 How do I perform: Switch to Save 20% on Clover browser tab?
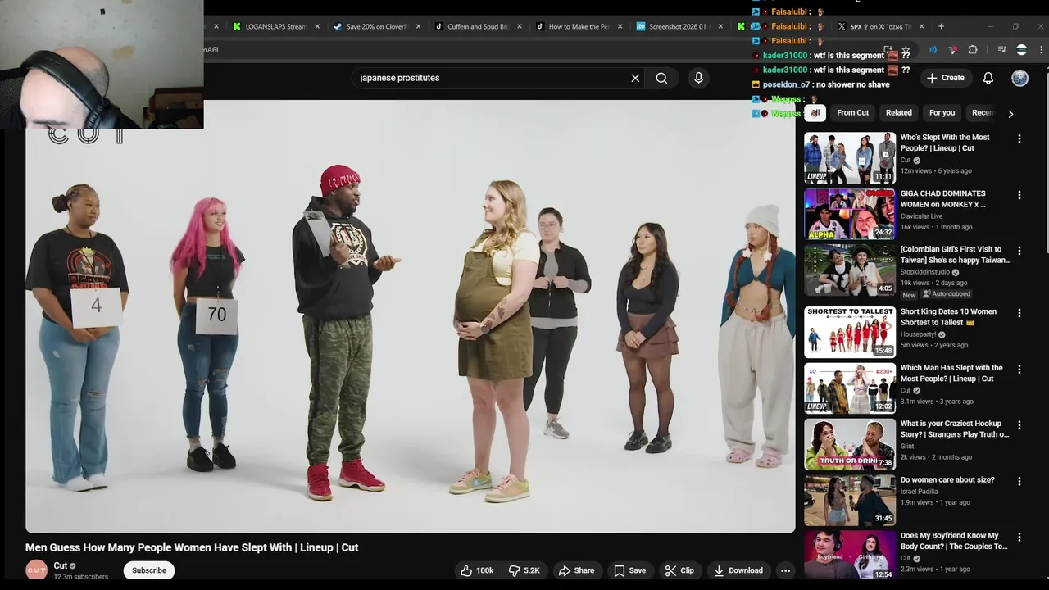pyautogui.click(x=376, y=26)
